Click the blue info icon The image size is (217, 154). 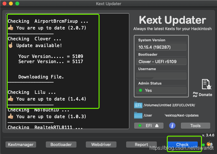click(172, 126)
